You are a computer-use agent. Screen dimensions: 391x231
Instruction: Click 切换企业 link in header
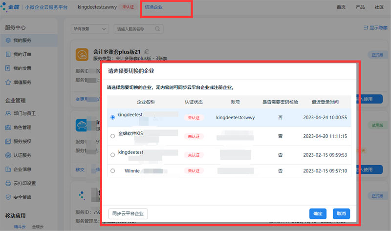pos(153,7)
